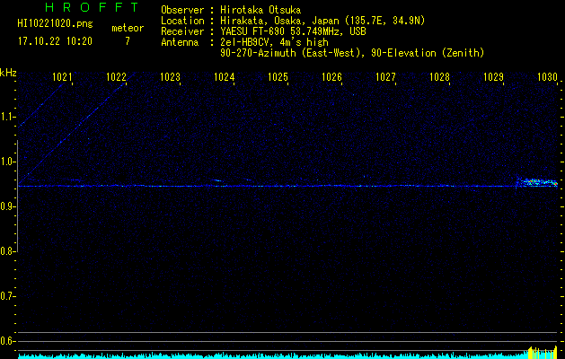Click the 0.9 kHz axis label
Viewport: 565px width, 359px height.
tap(7, 206)
